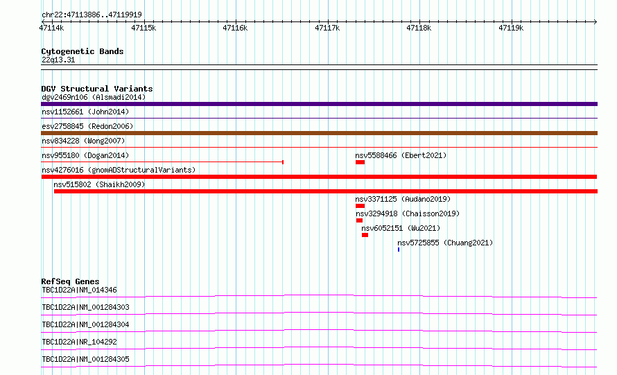Select the brown esv2758845 variant bar
617x375 pixels.
(x=319, y=133)
